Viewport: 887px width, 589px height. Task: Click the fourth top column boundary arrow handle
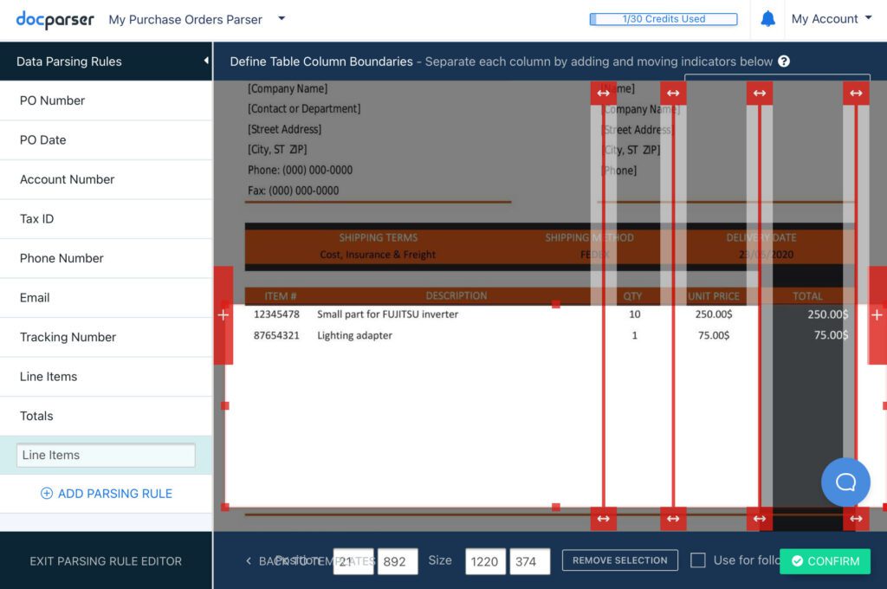pyautogui.click(x=857, y=93)
